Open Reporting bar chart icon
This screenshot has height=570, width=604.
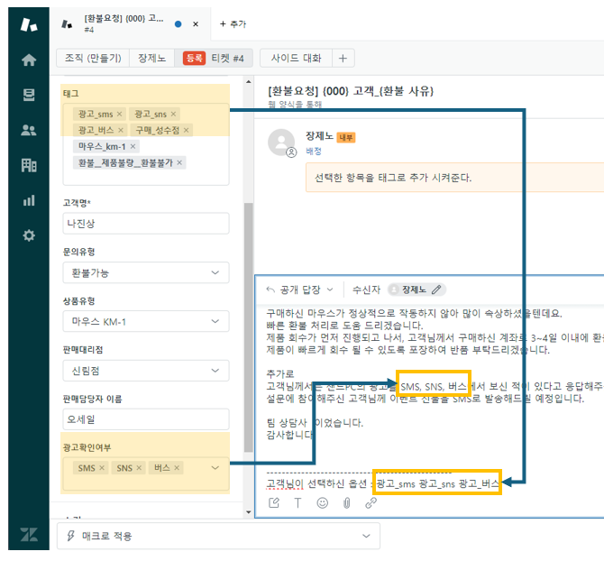click(29, 200)
